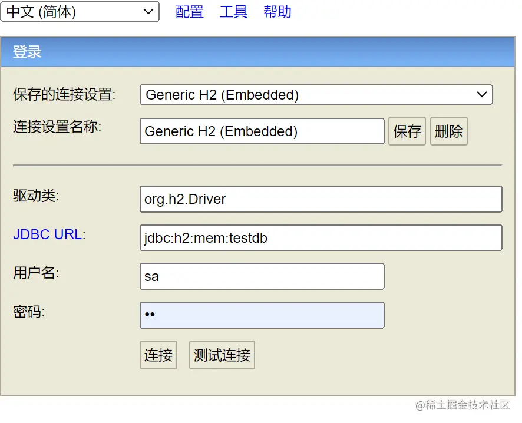Focus the 驱动类 field with org.h2.Driver
Viewport: 522px width, 423px height.
click(321, 199)
